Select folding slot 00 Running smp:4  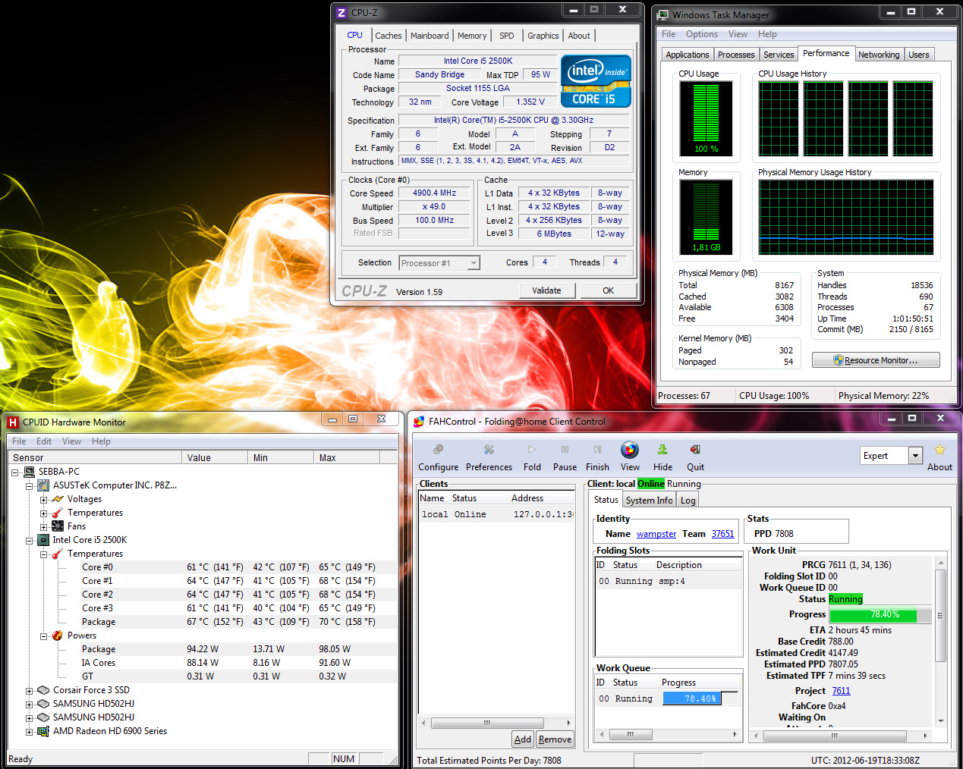click(x=668, y=581)
